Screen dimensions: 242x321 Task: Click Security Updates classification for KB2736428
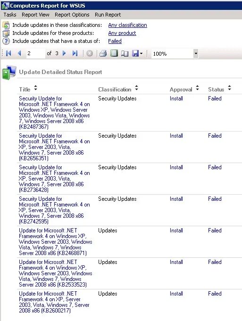tap(117, 167)
